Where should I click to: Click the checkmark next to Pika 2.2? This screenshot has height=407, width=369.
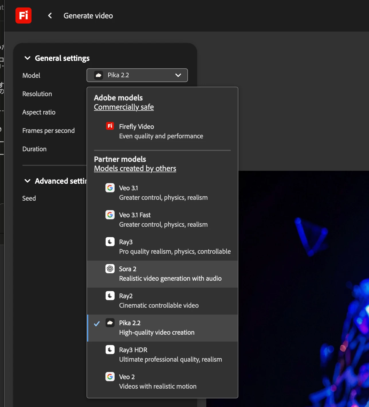pyautogui.click(x=97, y=323)
